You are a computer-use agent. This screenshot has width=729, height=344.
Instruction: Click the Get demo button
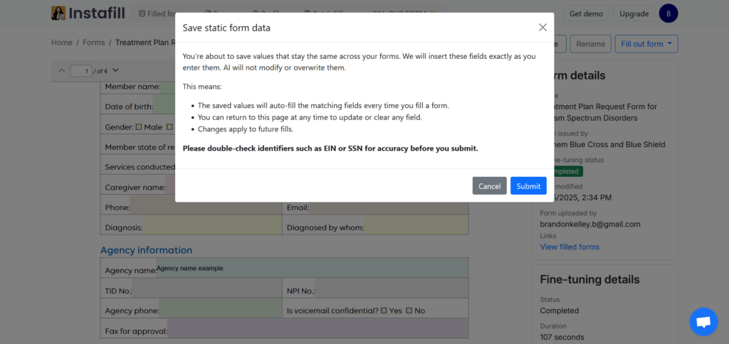coord(587,14)
